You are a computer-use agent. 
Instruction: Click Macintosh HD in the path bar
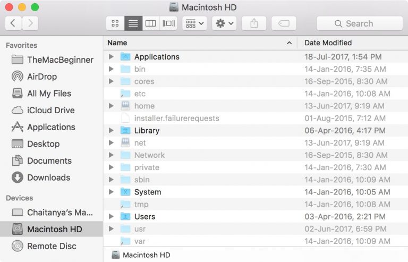point(141,255)
